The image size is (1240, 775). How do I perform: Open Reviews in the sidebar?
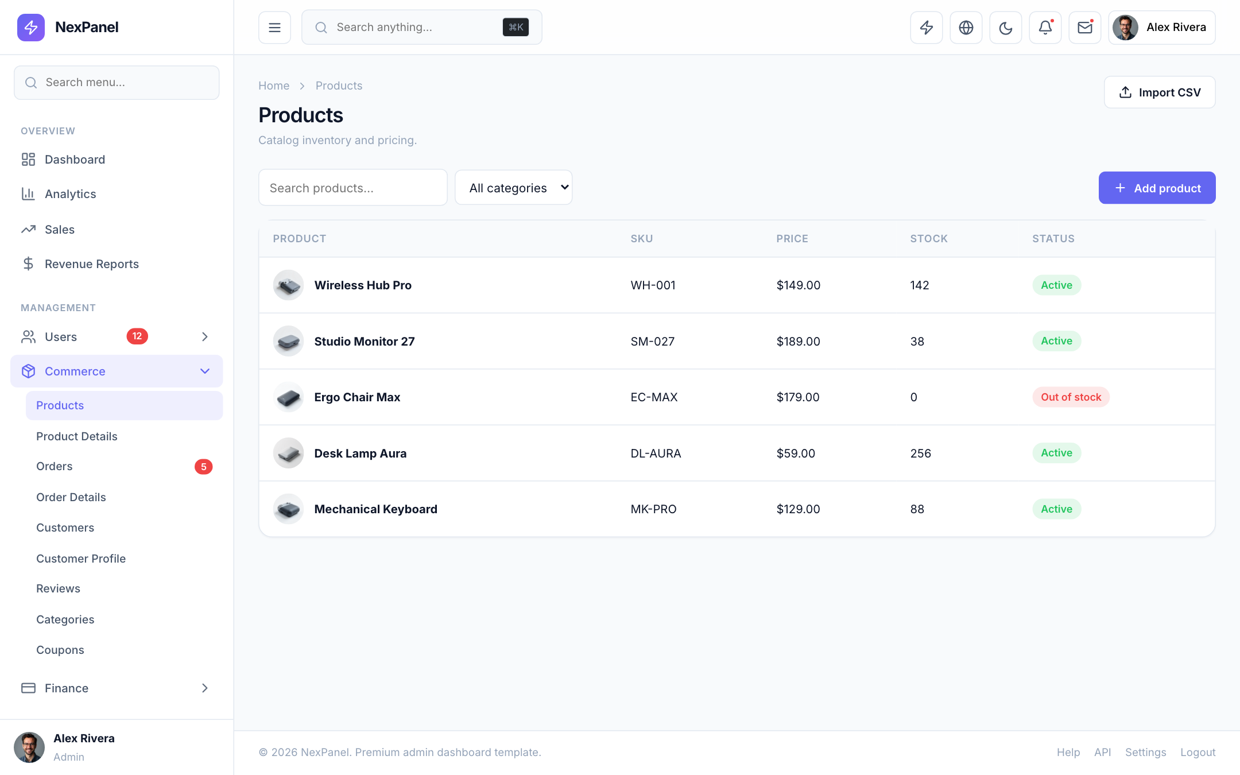[124, 588]
